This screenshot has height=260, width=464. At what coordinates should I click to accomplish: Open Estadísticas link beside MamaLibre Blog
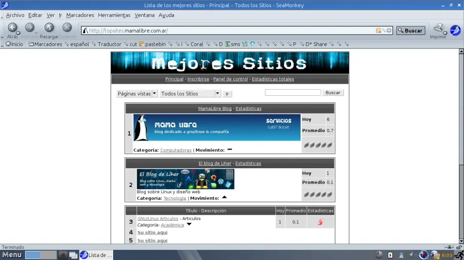coord(248,109)
